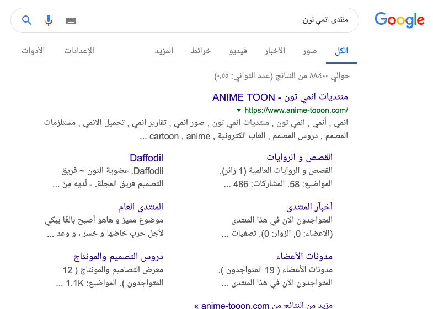Open the on-screen keyboard icon
The image size is (433, 309).
pyautogui.click(x=71, y=20)
